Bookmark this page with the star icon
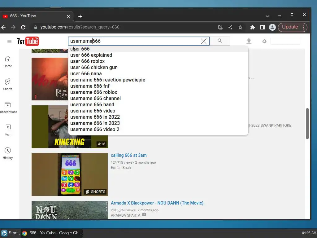Image resolution: width=317 pixels, height=238 pixels. [x=240, y=27]
